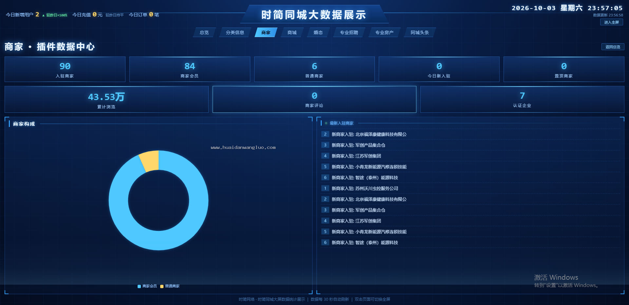Screen dimensions: 629x305
Task: Click the 返回总览 button
Action: point(613,47)
